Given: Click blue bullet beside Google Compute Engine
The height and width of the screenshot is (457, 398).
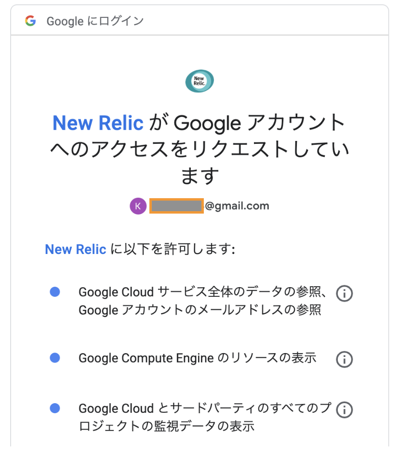Looking at the screenshot, I should 55,357.
